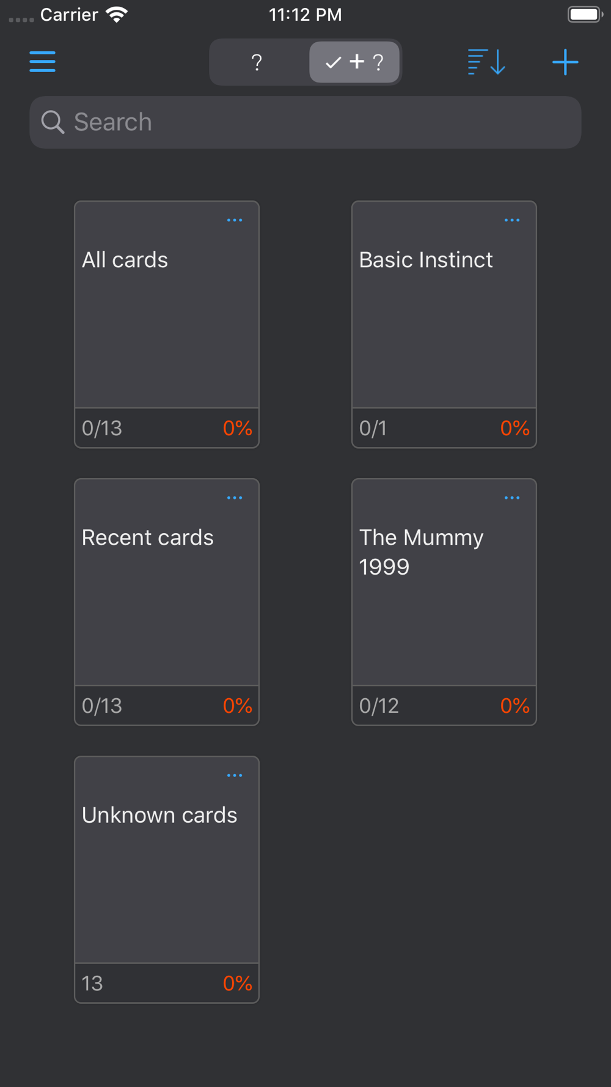Open options dots on Unknown cards deck

pyautogui.click(x=235, y=775)
